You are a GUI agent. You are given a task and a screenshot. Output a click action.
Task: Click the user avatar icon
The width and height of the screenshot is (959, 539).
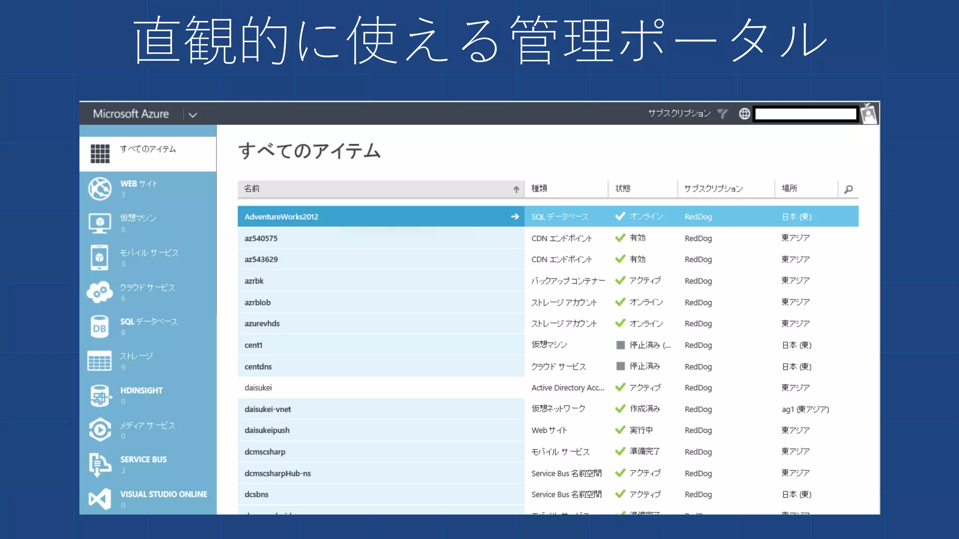tap(869, 114)
